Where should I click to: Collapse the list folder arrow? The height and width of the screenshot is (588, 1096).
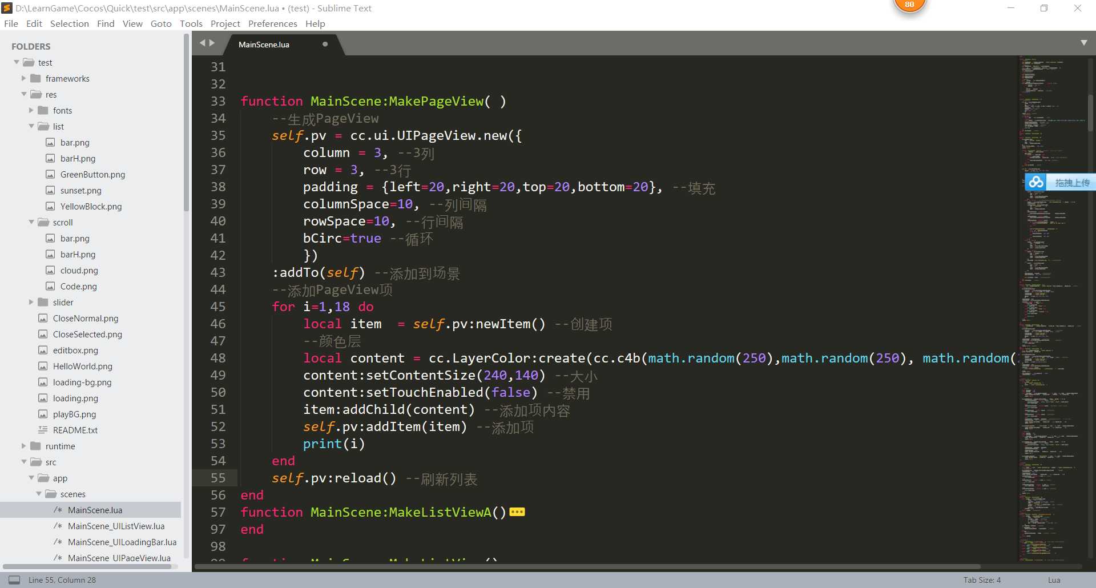(x=31, y=126)
